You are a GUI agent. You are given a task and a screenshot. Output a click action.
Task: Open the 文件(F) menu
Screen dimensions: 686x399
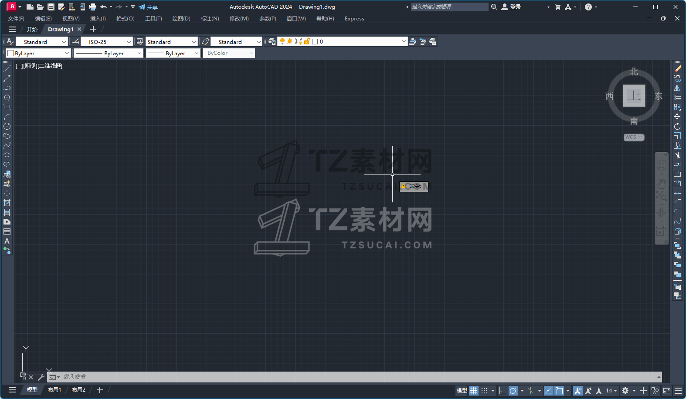(16, 19)
